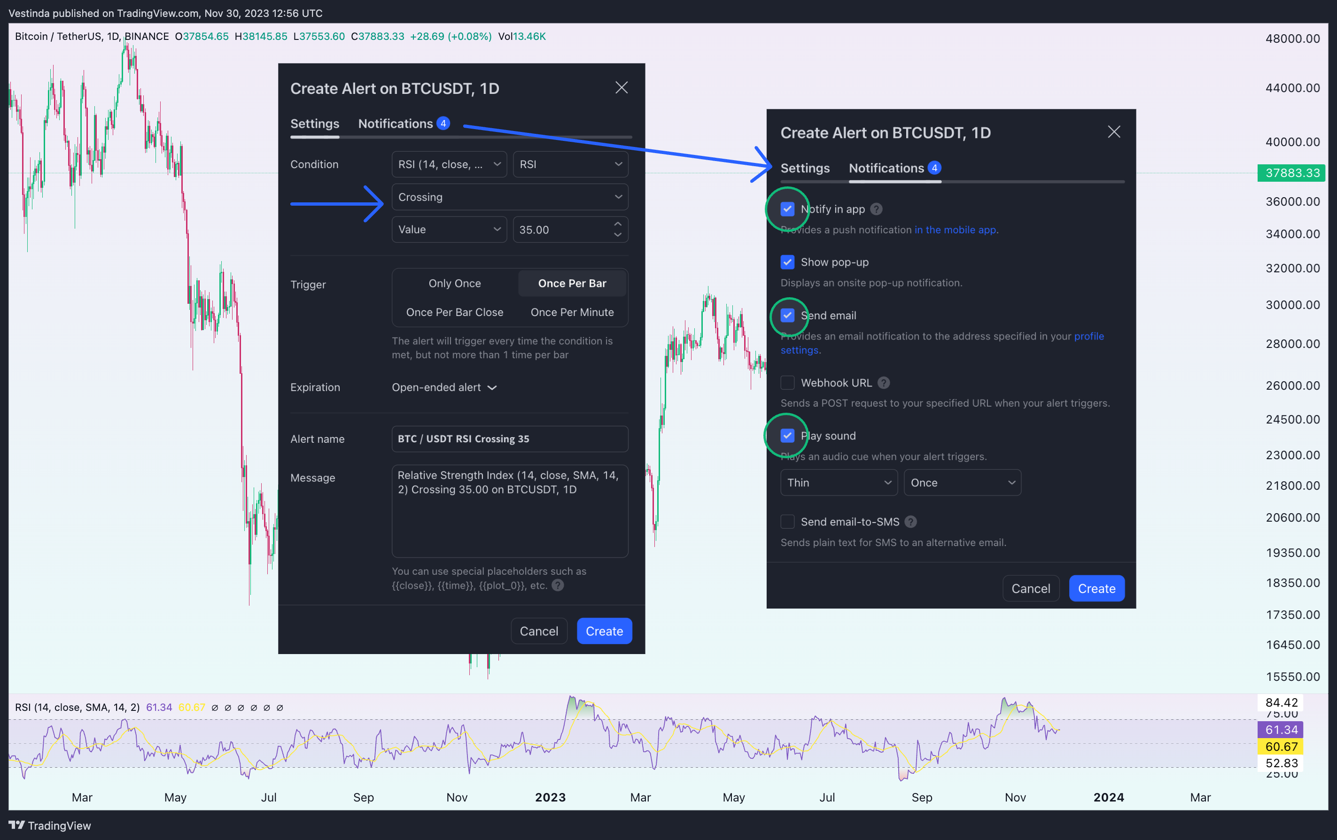Click into the Message text area
Viewport: 1337px width, 840px height.
pyautogui.click(x=510, y=511)
